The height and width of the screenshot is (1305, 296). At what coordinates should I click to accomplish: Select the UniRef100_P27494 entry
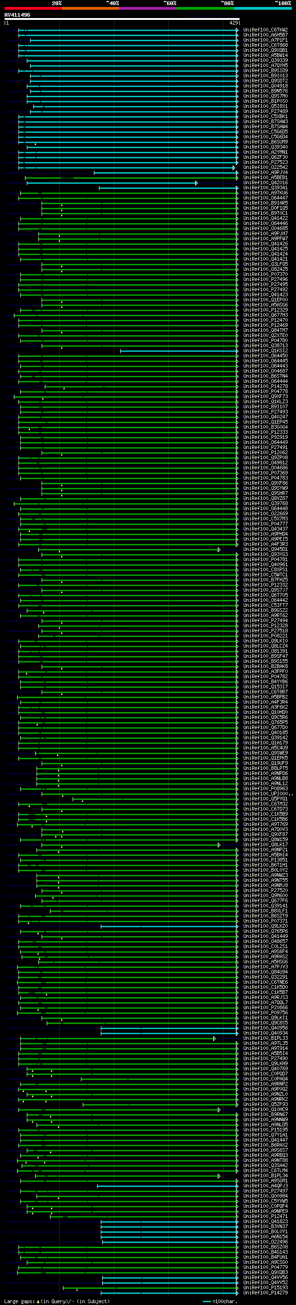click(x=265, y=621)
